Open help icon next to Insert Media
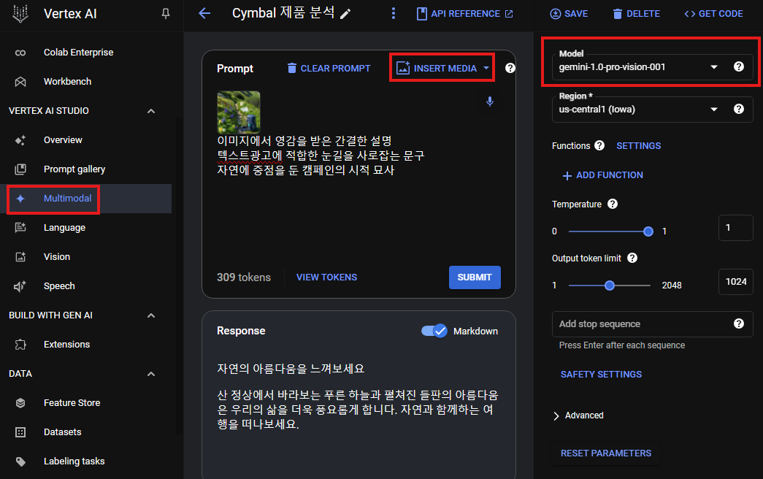The image size is (763, 479). click(x=510, y=68)
